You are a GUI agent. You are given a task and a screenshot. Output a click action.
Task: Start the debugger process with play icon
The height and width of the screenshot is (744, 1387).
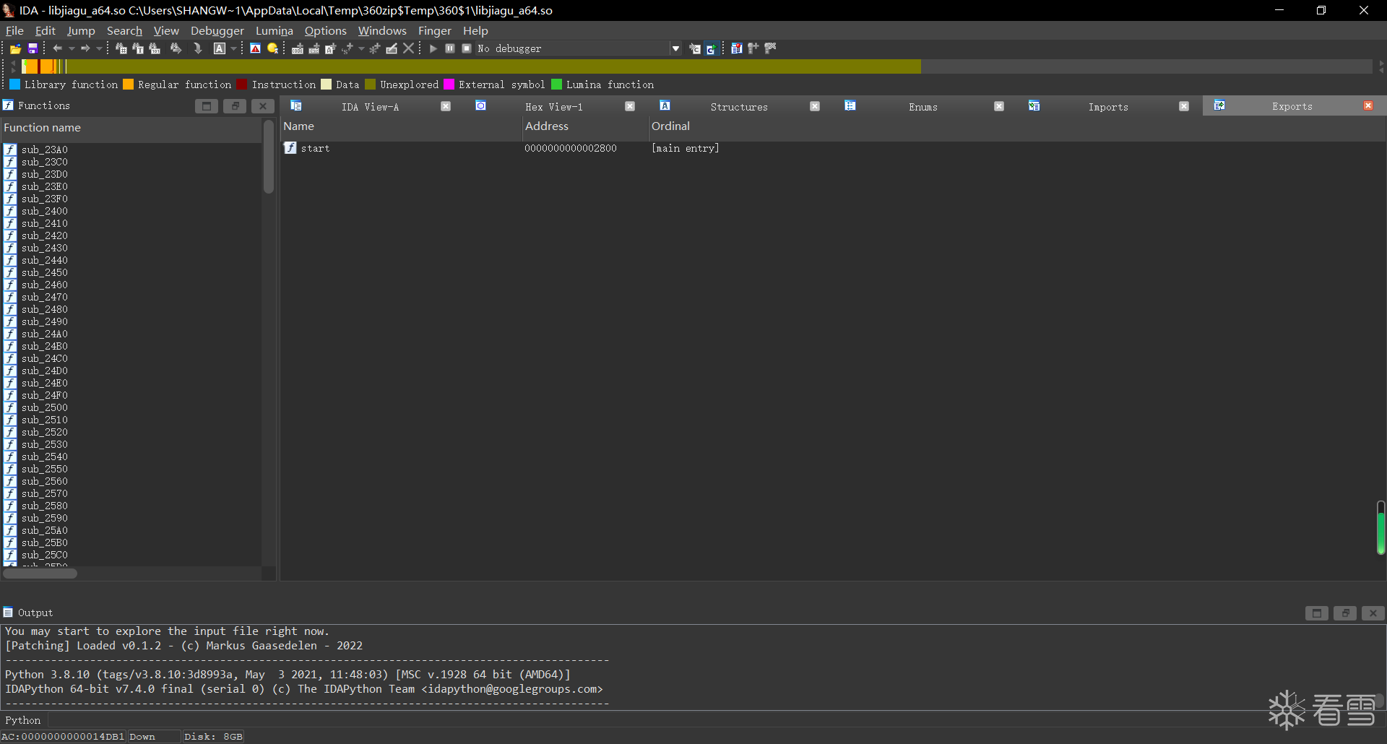(433, 48)
